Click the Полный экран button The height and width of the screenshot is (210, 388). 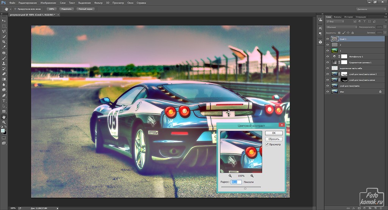tap(85, 9)
